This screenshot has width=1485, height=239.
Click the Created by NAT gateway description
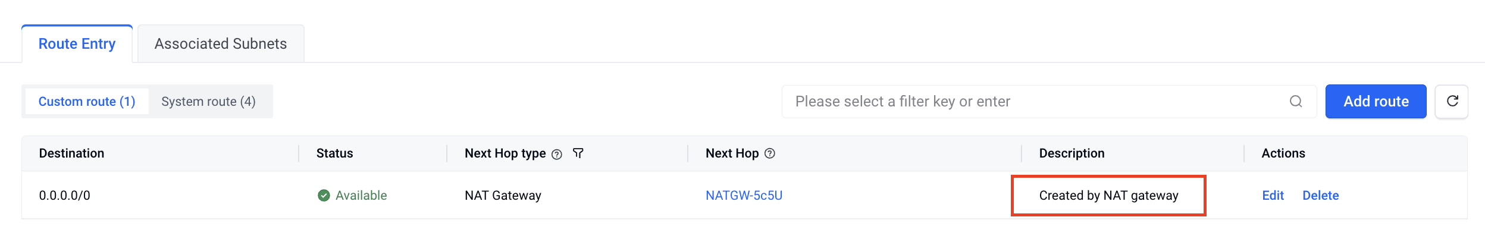click(1108, 196)
